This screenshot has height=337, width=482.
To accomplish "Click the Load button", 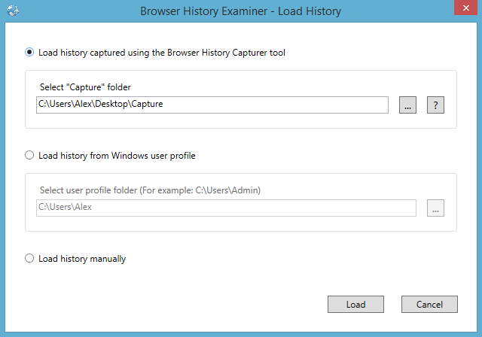I will (x=355, y=304).
